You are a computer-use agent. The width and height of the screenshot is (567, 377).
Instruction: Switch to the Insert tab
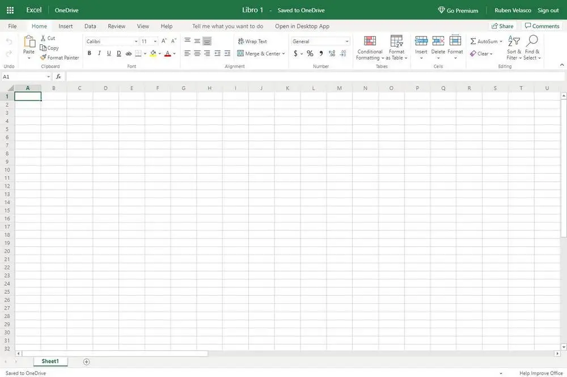point(65,26)
